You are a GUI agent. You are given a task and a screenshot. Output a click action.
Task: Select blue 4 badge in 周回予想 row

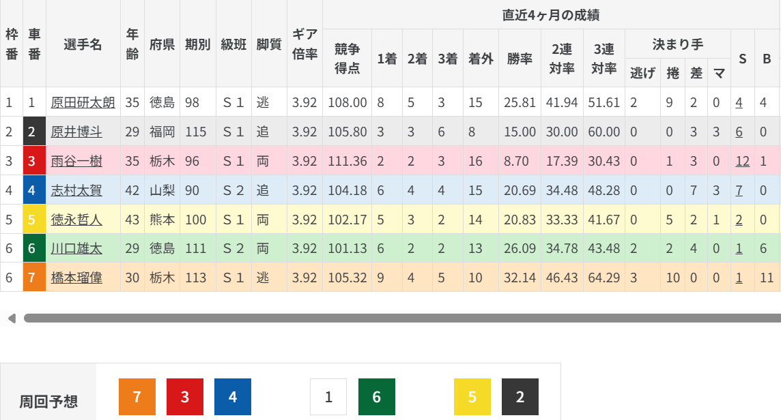click(233, 397)
